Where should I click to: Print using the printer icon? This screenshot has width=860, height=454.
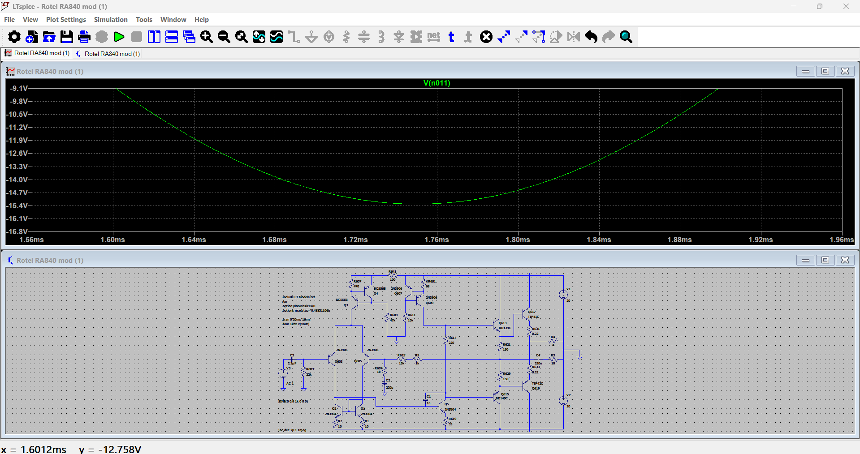click(x=84, y=37)
